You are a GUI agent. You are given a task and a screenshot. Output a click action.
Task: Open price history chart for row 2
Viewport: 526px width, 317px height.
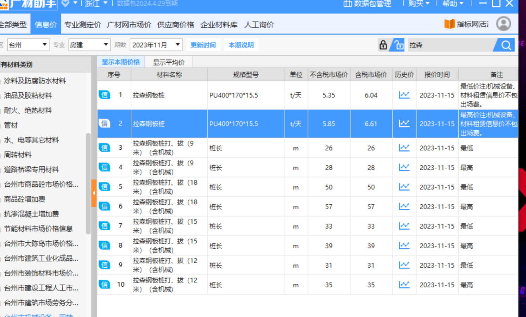pos(404,123)
